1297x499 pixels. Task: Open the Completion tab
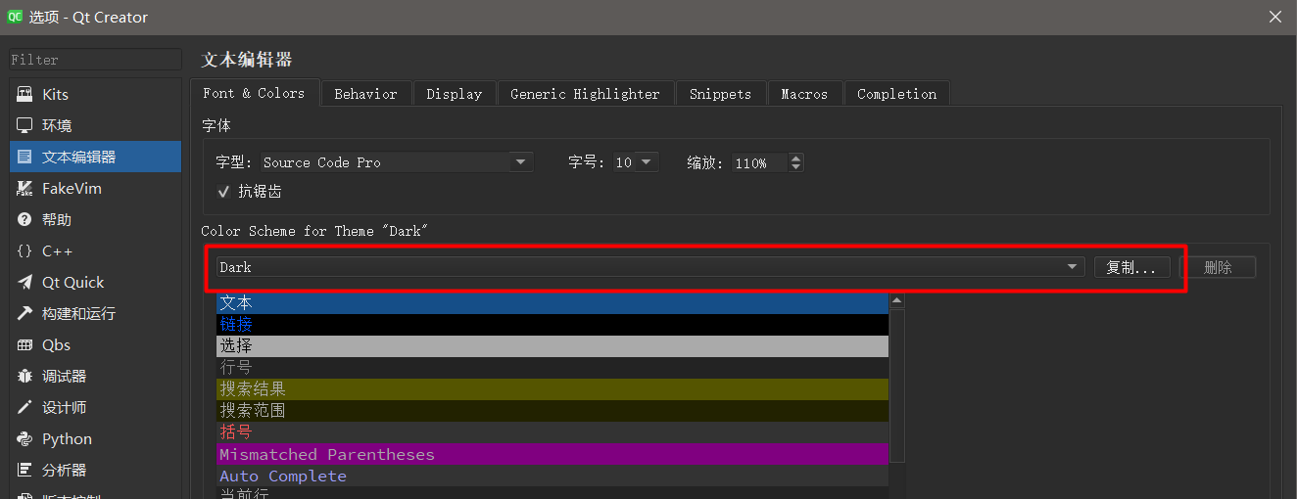pos(896,94)
